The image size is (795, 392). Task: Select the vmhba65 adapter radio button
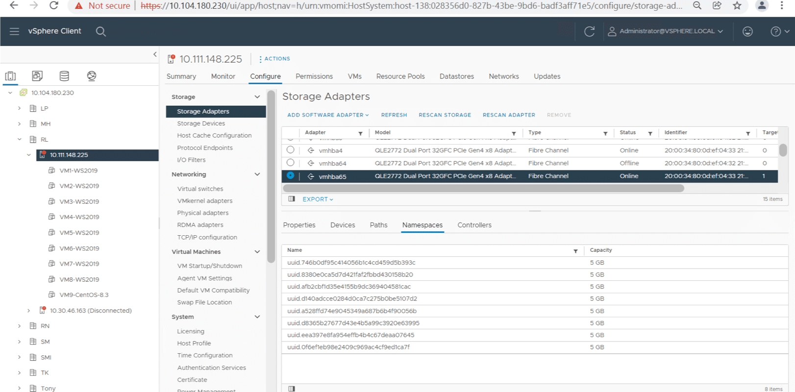pyautogui.click(x=291, y=175)
